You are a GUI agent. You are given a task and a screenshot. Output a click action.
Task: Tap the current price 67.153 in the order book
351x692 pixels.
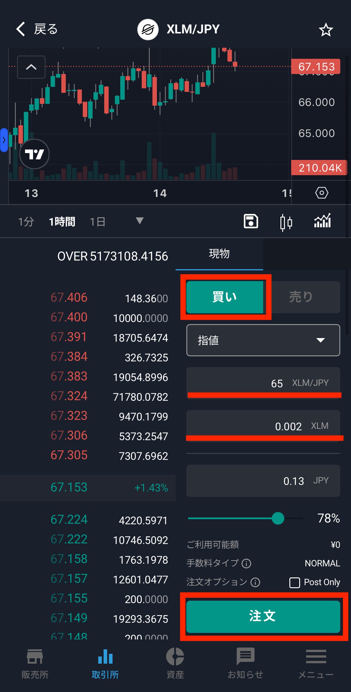pyautogui.click(x=69, y=487)
